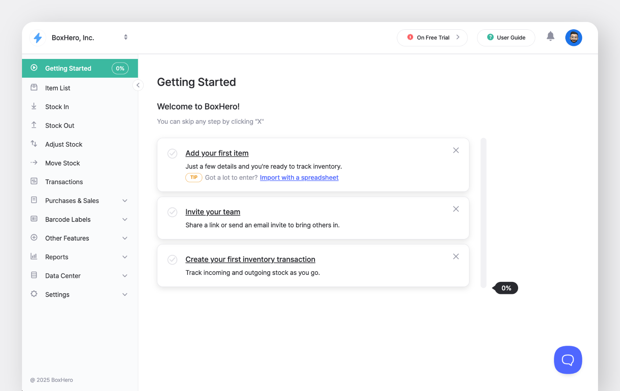Open the company switcher next to BoxHero, Inc.

(x=126, y=37)
